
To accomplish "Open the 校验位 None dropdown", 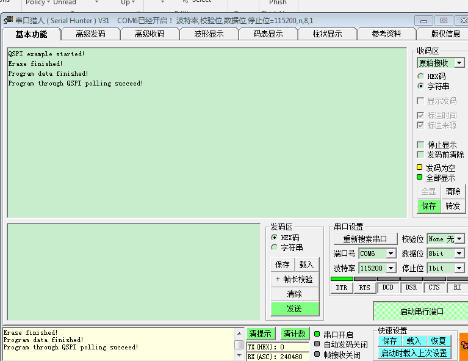I will click(459, 239).
